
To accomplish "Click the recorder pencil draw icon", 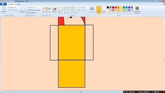I will [x=158, y=92].
